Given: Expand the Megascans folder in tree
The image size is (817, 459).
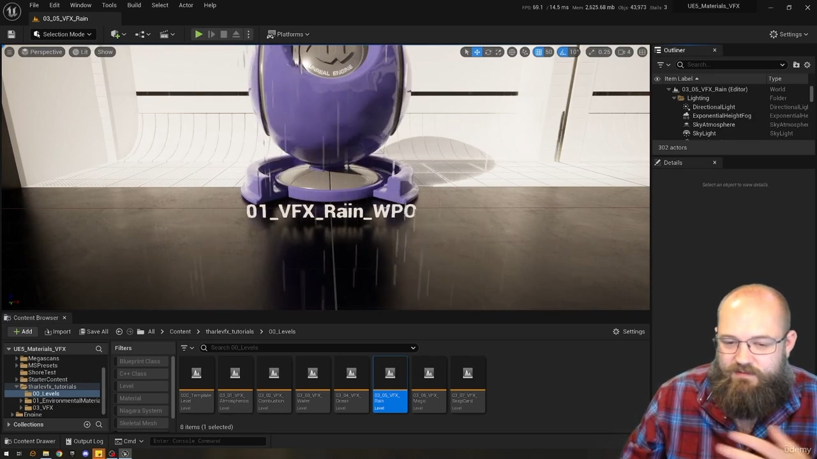Looking at the screenshot, I should coord(17,358).
